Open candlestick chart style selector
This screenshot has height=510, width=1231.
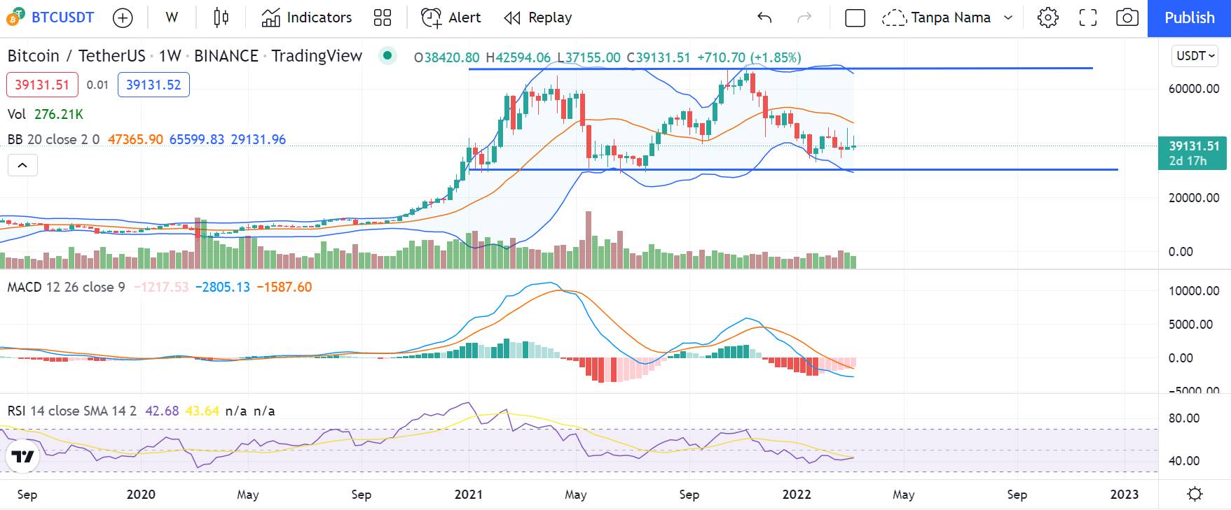221,17
